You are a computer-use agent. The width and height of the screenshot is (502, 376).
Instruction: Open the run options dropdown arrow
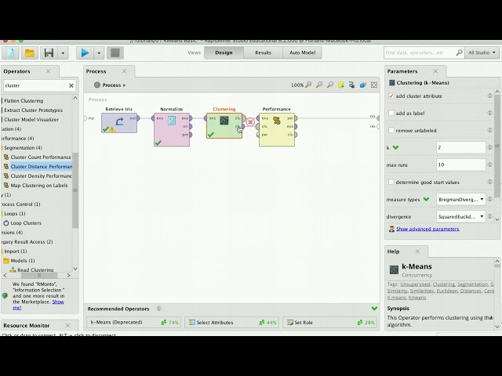point(99,52)
